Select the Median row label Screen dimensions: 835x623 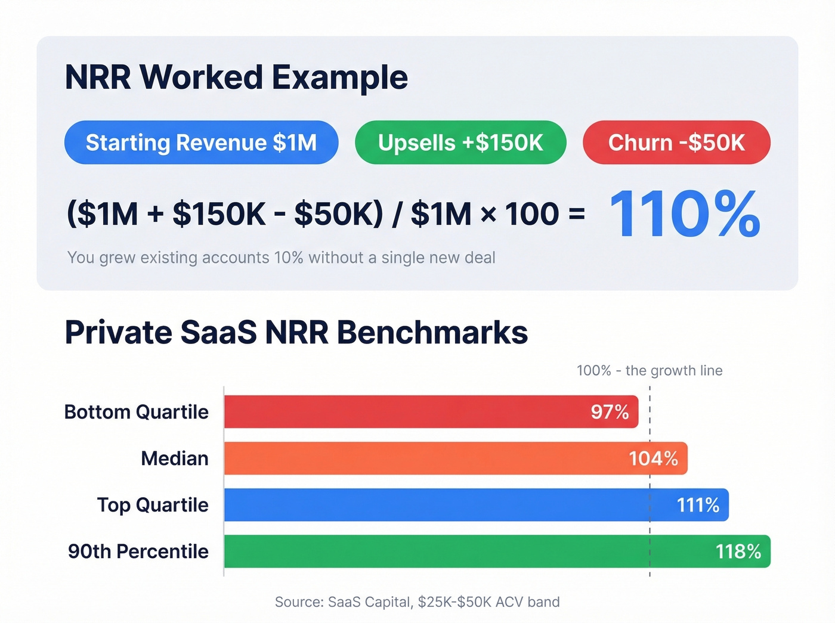coord(174,458)
